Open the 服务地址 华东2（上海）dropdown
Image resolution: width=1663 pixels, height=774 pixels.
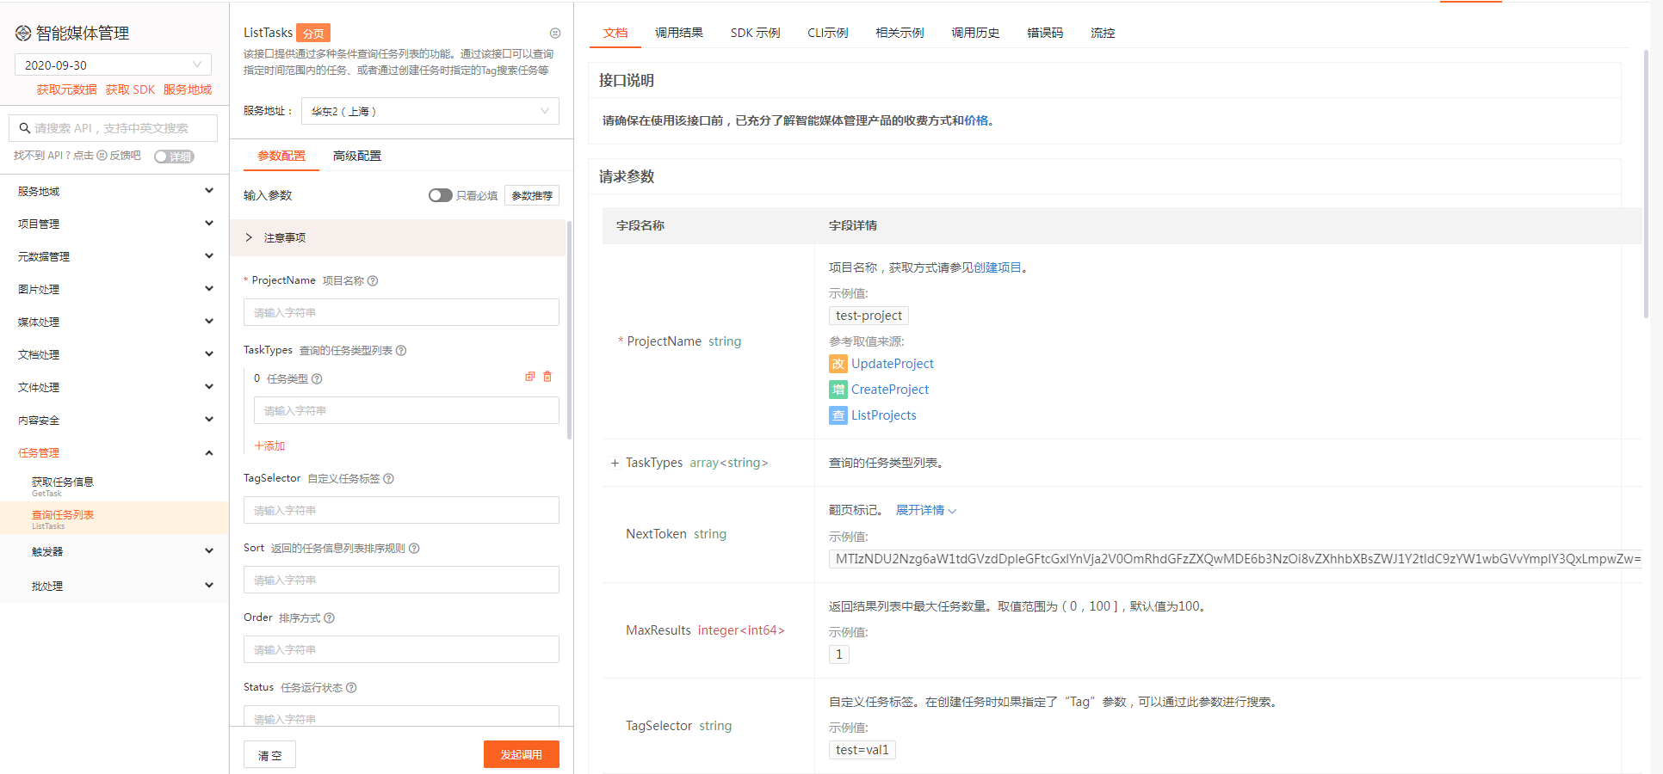tap(430, 111)
